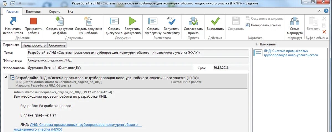This screenshot has height=132, width=332.
Task: Click Запустить экспертизу ABC check icon
Action: click(x=172, y=21)
